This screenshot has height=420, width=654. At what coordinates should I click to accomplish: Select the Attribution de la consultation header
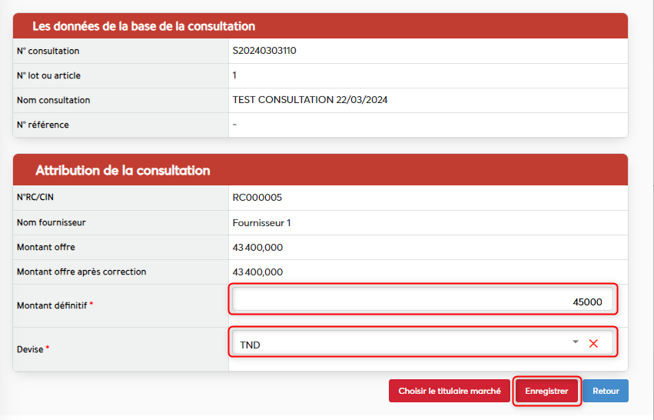123,170
